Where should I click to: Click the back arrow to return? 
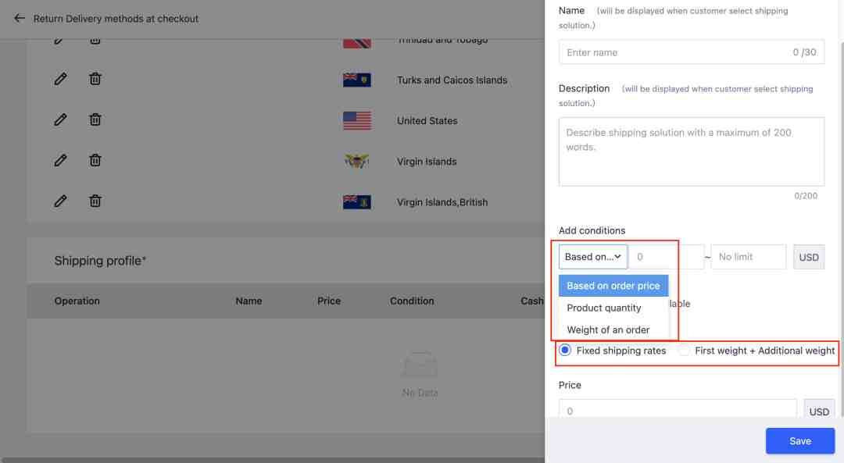[20, 18]
